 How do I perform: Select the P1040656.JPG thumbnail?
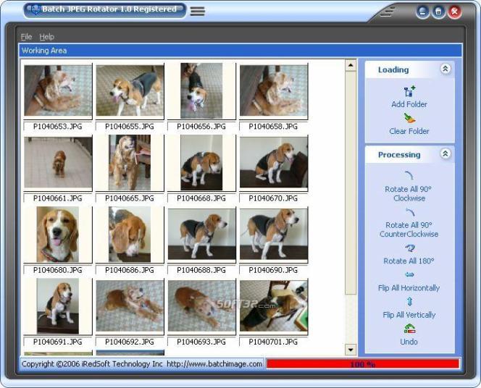pyautogui.click(x=201, y=91)
